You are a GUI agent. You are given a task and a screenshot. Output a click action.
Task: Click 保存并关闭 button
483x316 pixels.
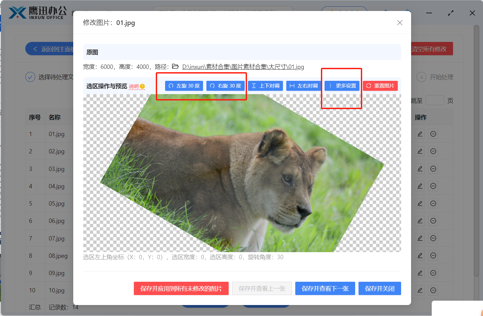tap(379, 288)
